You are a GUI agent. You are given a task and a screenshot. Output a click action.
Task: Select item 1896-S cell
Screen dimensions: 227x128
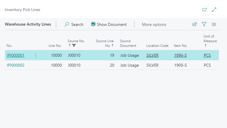tap(180, 55)
